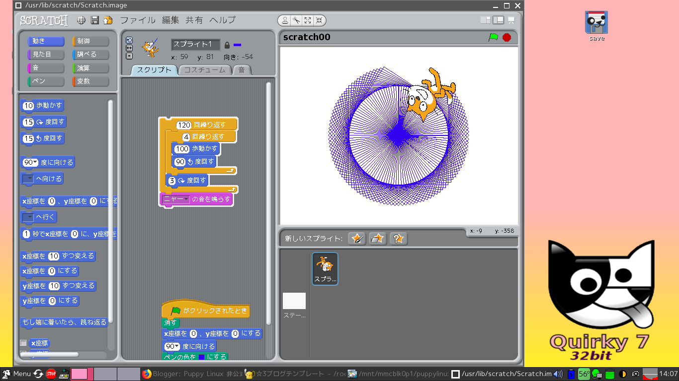Switch to the スクリプト tab
The image size is (679, 381).
pyautogui.click(x=154, y=70)
